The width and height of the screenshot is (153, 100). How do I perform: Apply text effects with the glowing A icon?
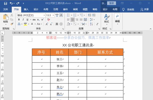coord(19,24)
